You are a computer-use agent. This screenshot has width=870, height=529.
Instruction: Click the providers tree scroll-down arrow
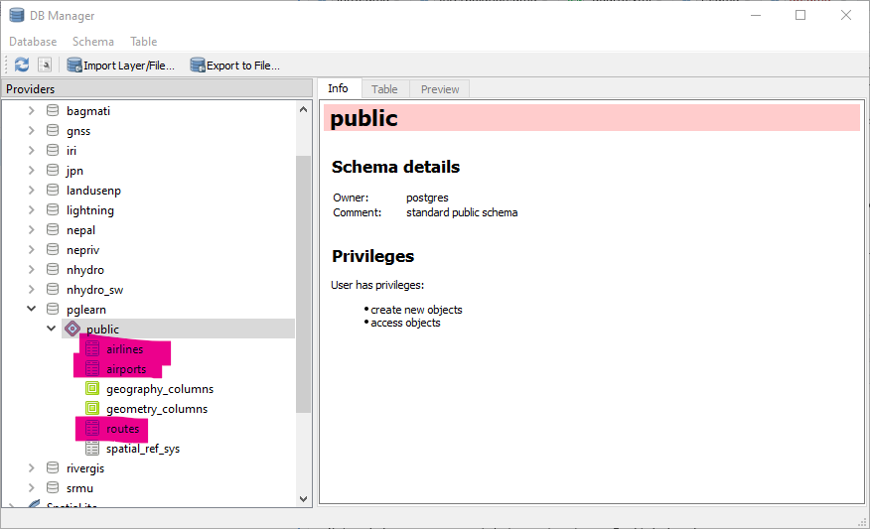tap(304, 499)
